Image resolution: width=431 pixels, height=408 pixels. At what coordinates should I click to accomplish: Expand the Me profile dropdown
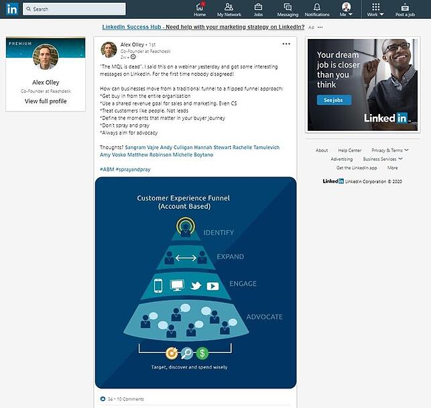click(x=346, y=9)
